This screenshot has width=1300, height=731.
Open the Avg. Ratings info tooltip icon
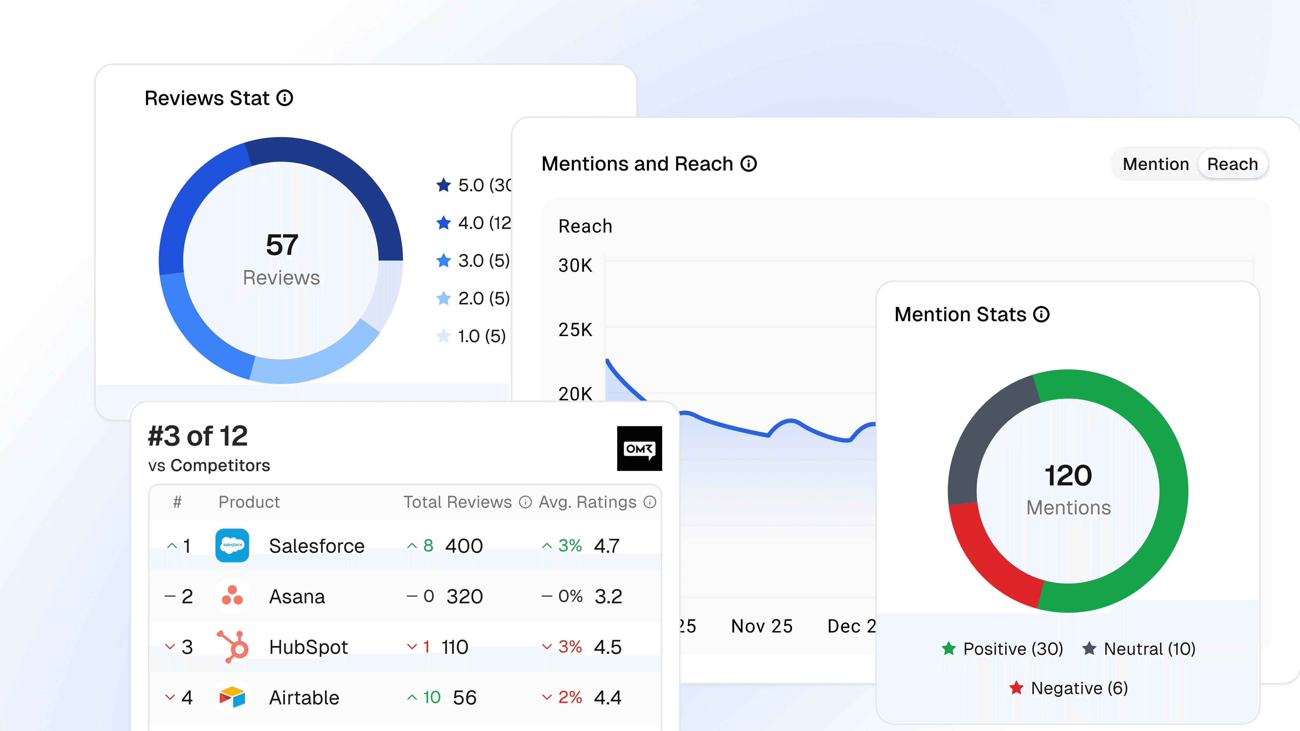pyautogui.click(x=650, y=502)
